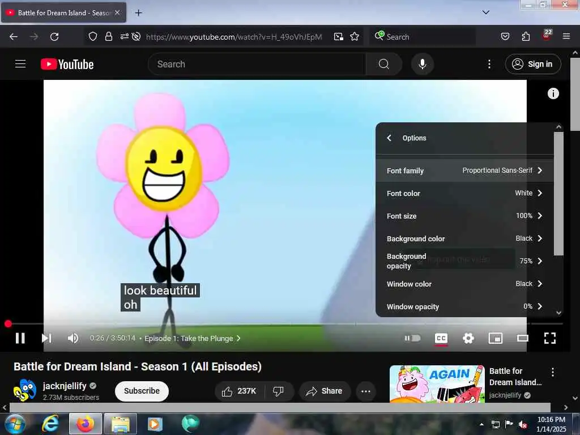Switch to theater mode
Image resolution: width=580 pixels, height=435 pixels.
523,338
